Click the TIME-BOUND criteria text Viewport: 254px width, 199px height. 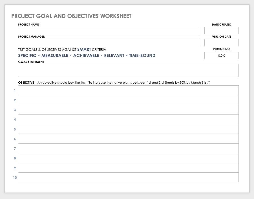tap(142, 56)
